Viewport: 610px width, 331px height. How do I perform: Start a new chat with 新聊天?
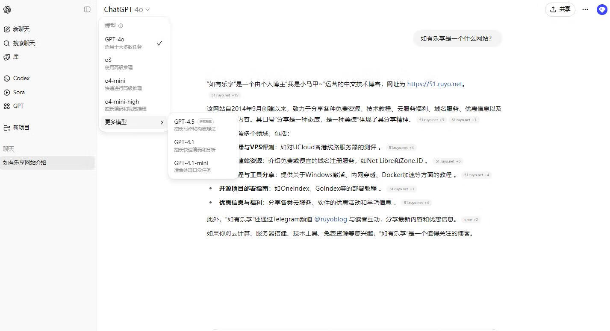(21, 29)
